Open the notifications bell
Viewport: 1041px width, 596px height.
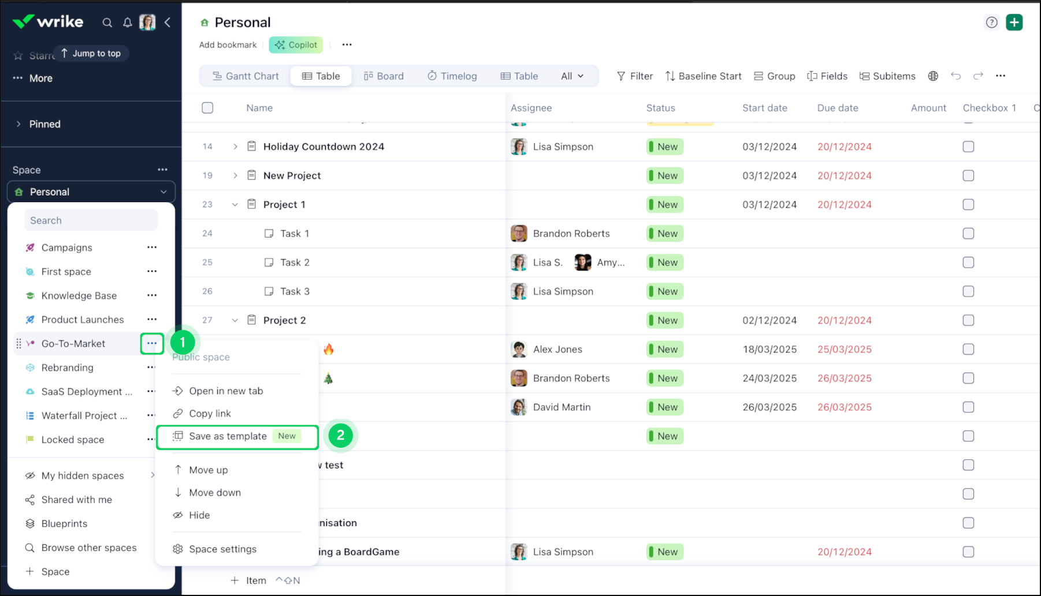[x=127, y=23]
